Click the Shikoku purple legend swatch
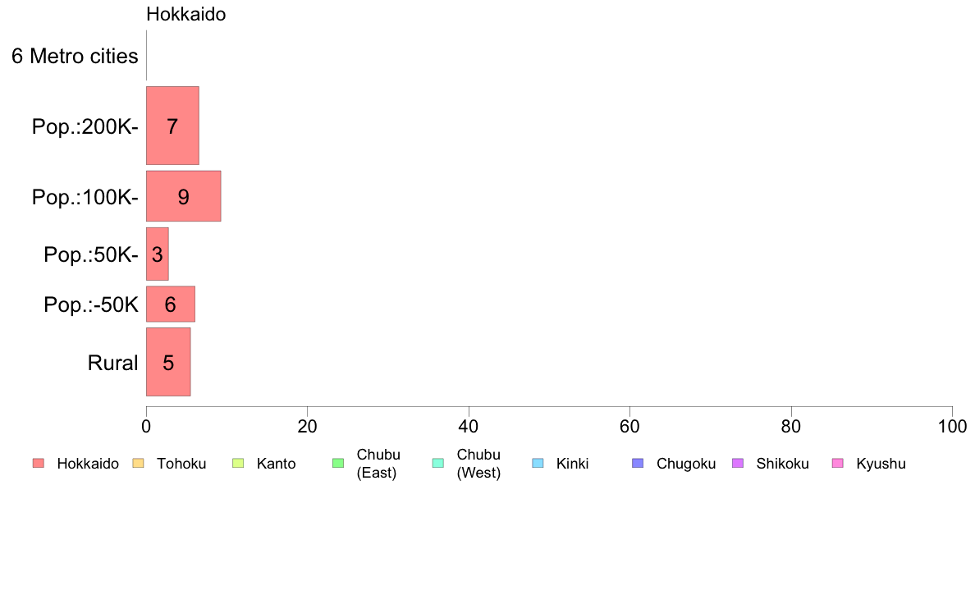Screen dimensions: 975x604 (738, 463)
